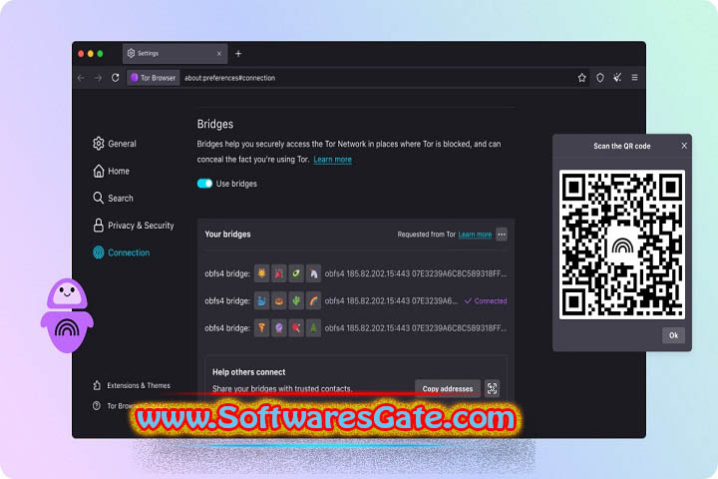This screenshot has height=479, width=718.
Task: Click the forward navigation arrow
Action: (x=98, y=78)
